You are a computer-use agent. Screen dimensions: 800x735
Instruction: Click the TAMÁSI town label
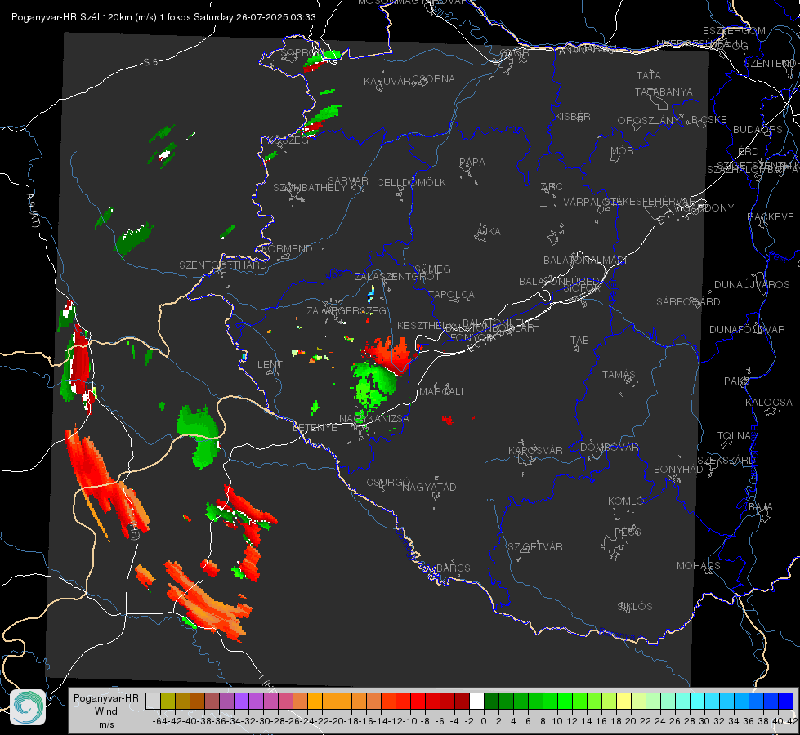[620, 374]
